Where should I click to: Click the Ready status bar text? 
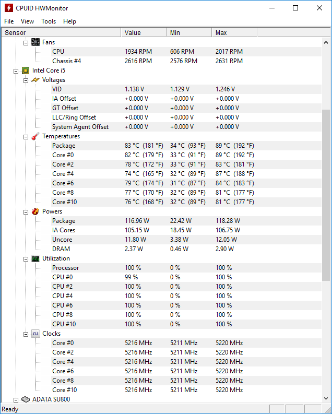10,409
